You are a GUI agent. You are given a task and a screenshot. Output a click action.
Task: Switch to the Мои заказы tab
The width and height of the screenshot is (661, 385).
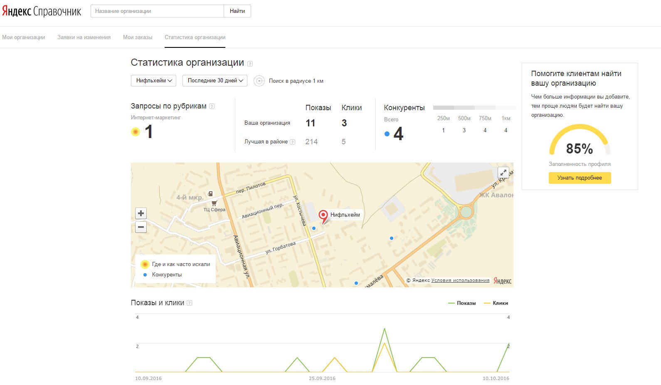pos(138,37)
